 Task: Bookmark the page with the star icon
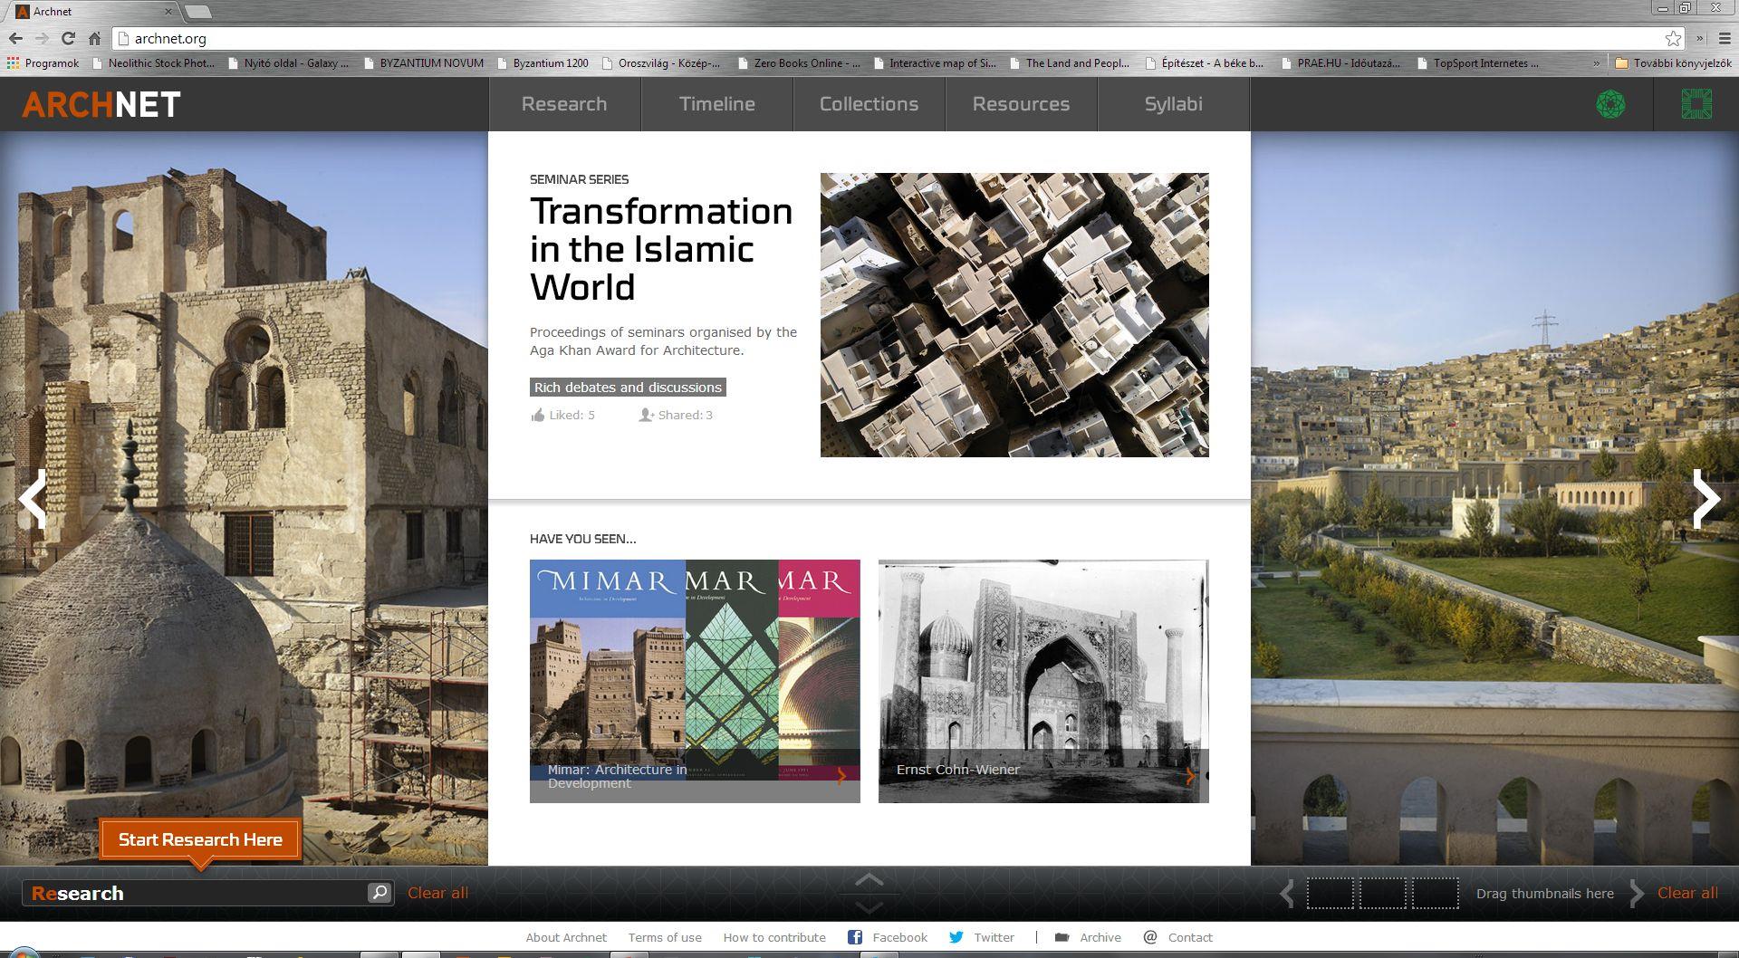coord(1673,38)
